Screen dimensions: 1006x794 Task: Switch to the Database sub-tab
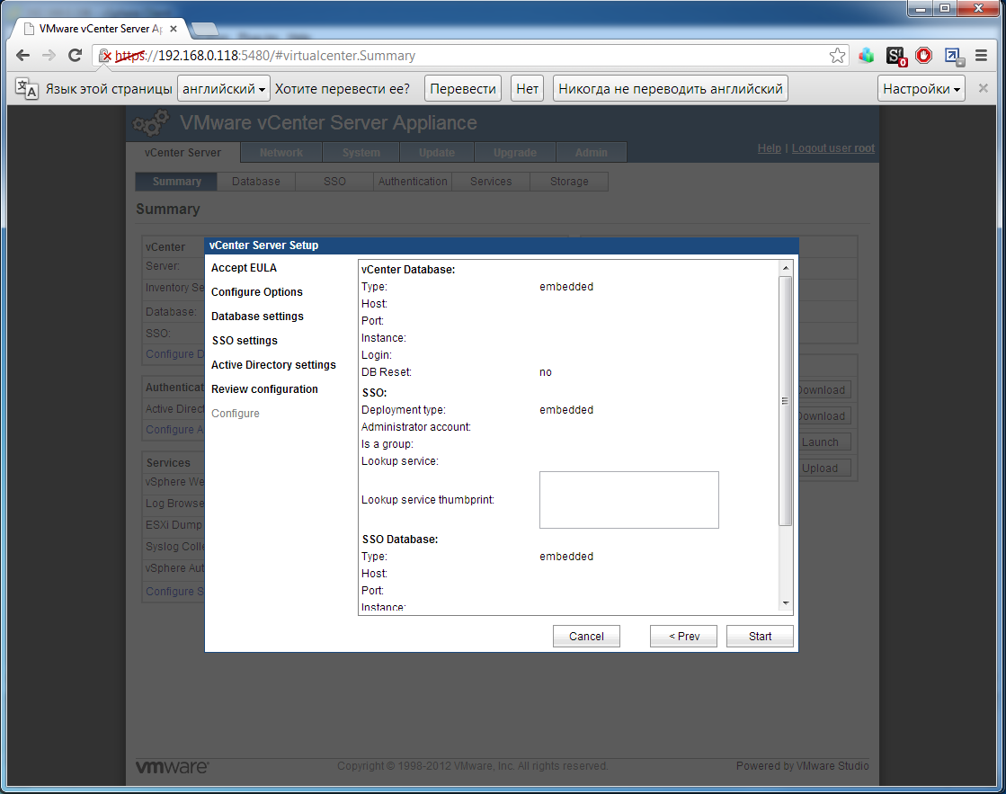pos(256,182)
